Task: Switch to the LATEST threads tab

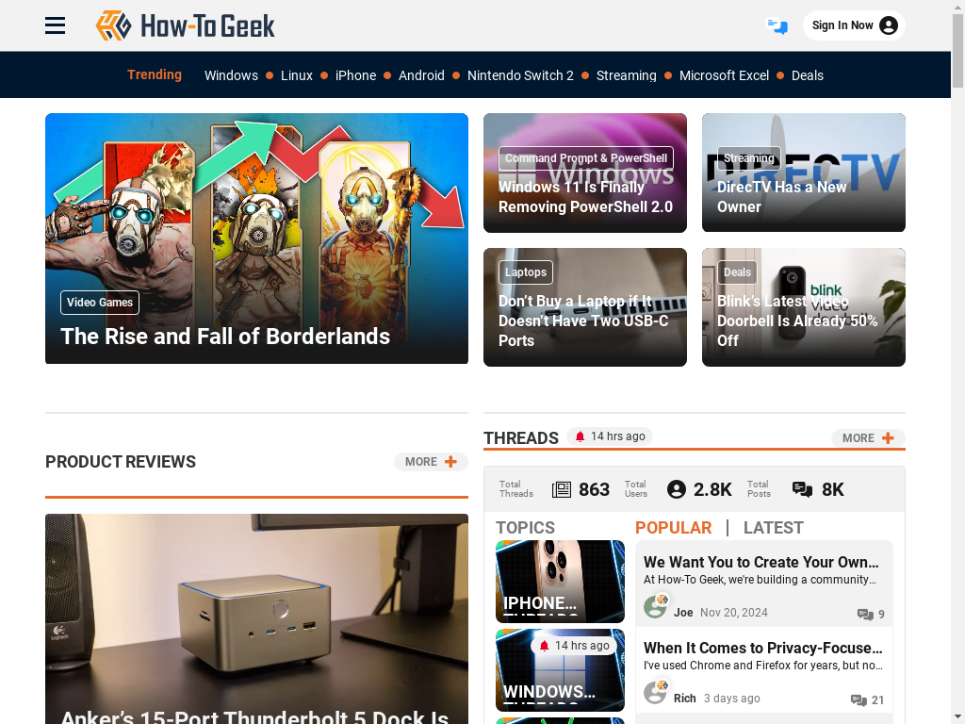Action: click(x=773, y=528)
